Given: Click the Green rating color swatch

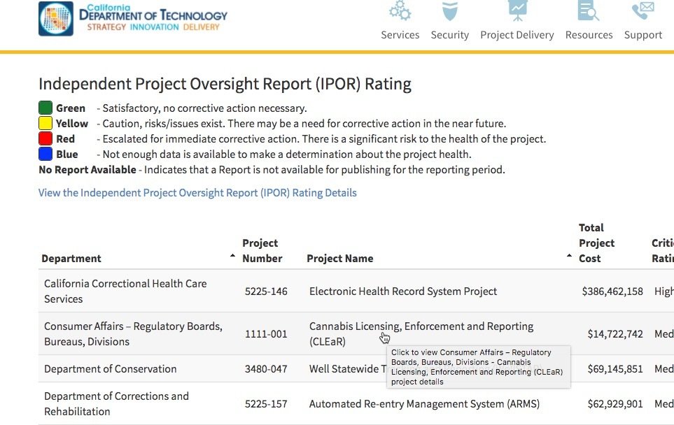Looking at the screenshot, I should coord(45,108).
